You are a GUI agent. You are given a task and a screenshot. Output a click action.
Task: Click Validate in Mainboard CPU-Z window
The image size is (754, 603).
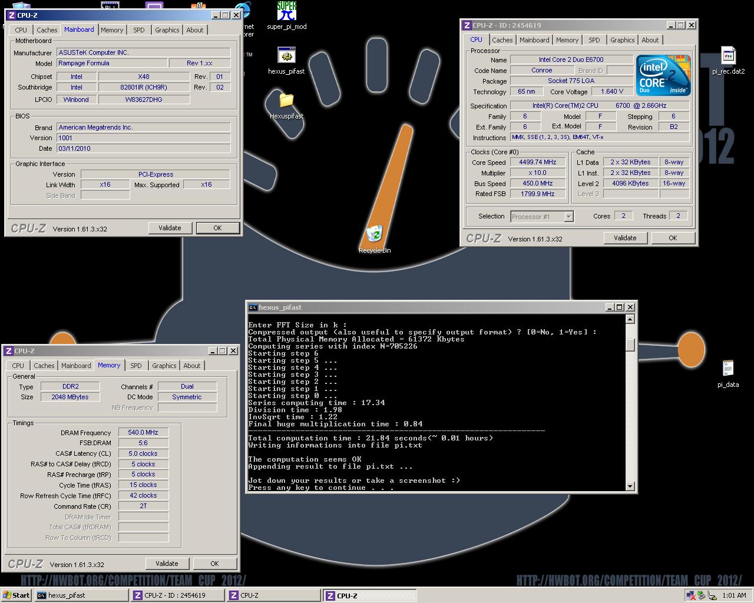pos(170,228)
